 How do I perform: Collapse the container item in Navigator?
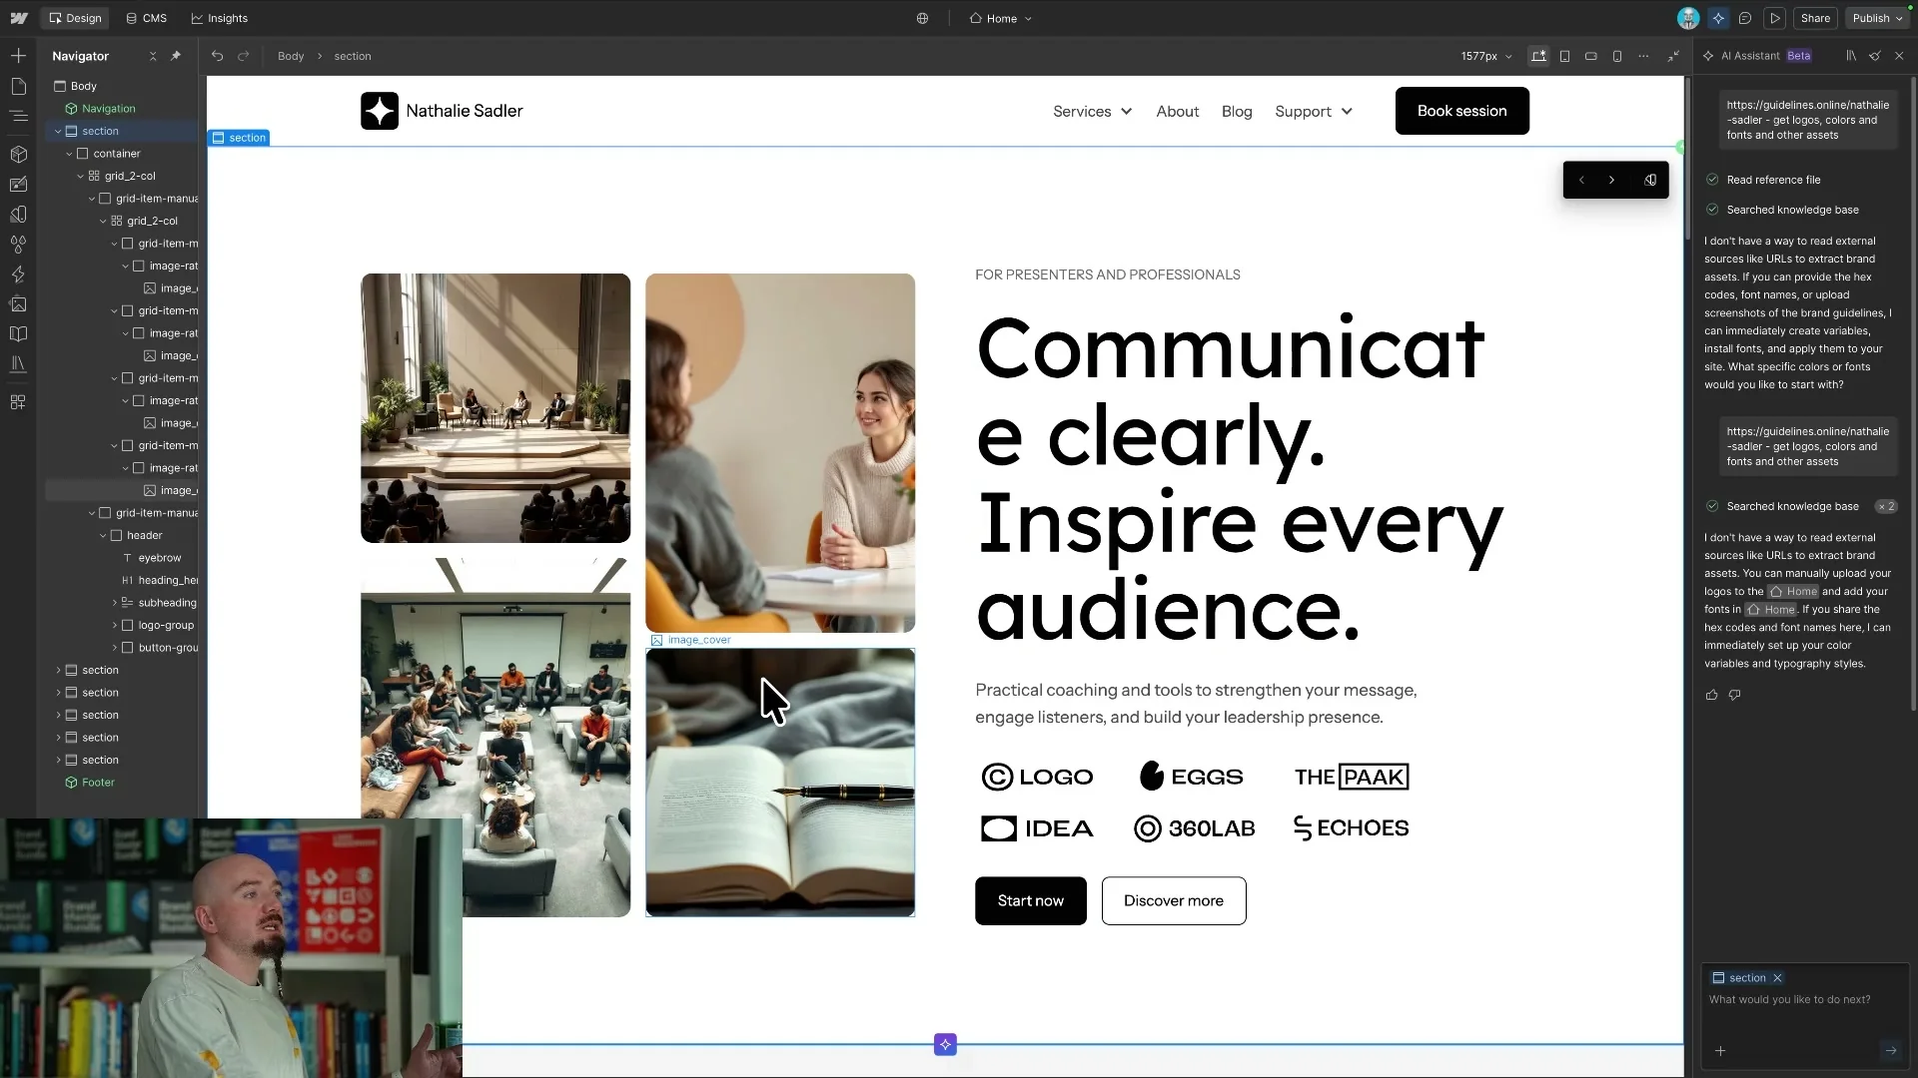tap(69, 154)
